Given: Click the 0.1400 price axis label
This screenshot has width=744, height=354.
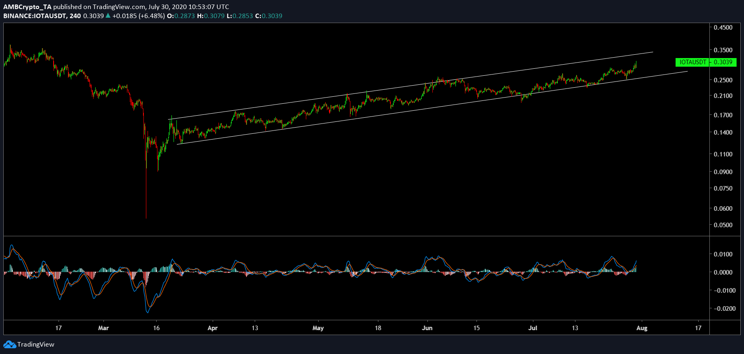Looking at the screenshot, I should point(723,133).
